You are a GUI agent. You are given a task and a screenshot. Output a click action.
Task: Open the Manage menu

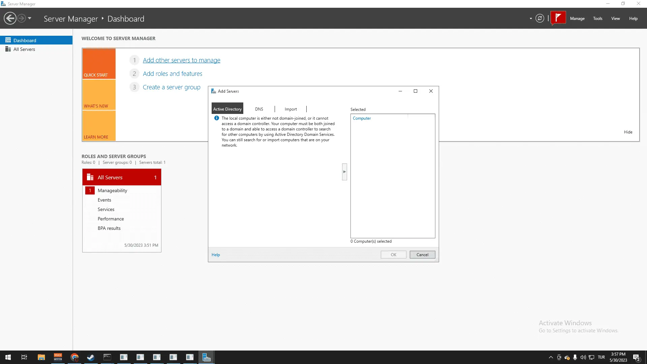click(x=577, y=19)
